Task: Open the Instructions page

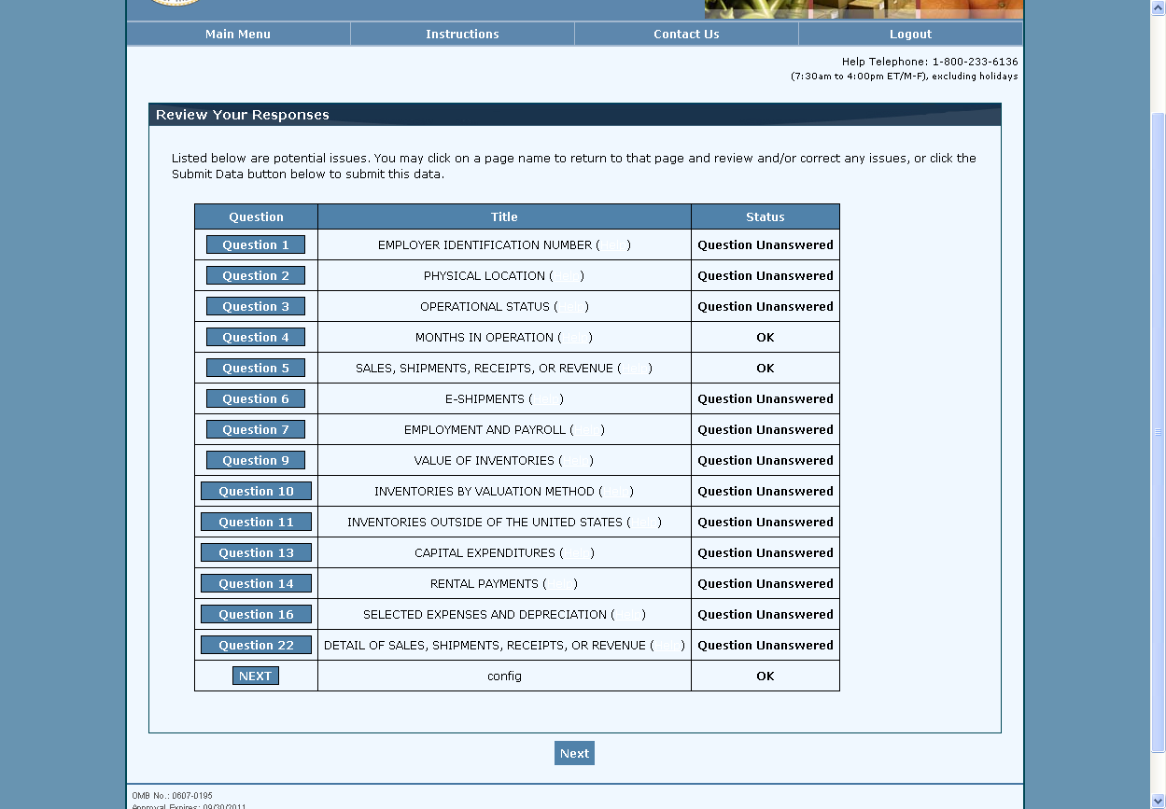Action: point(462,34)
